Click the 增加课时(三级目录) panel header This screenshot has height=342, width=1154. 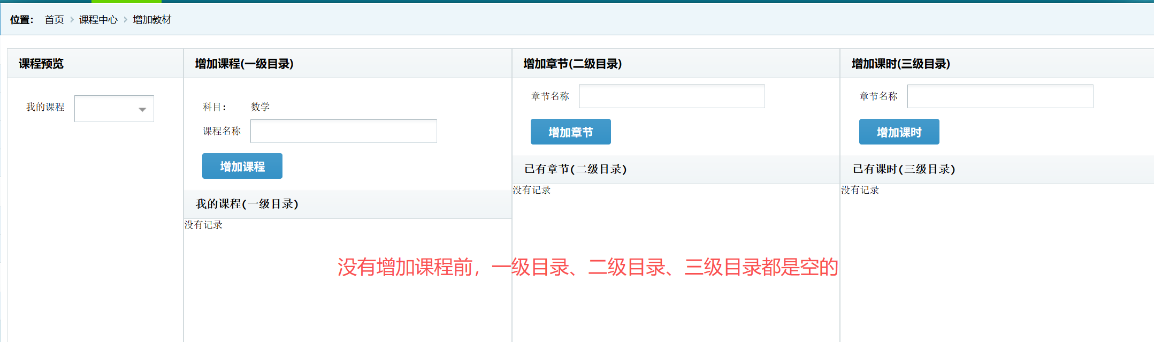(x=901, y=64)
